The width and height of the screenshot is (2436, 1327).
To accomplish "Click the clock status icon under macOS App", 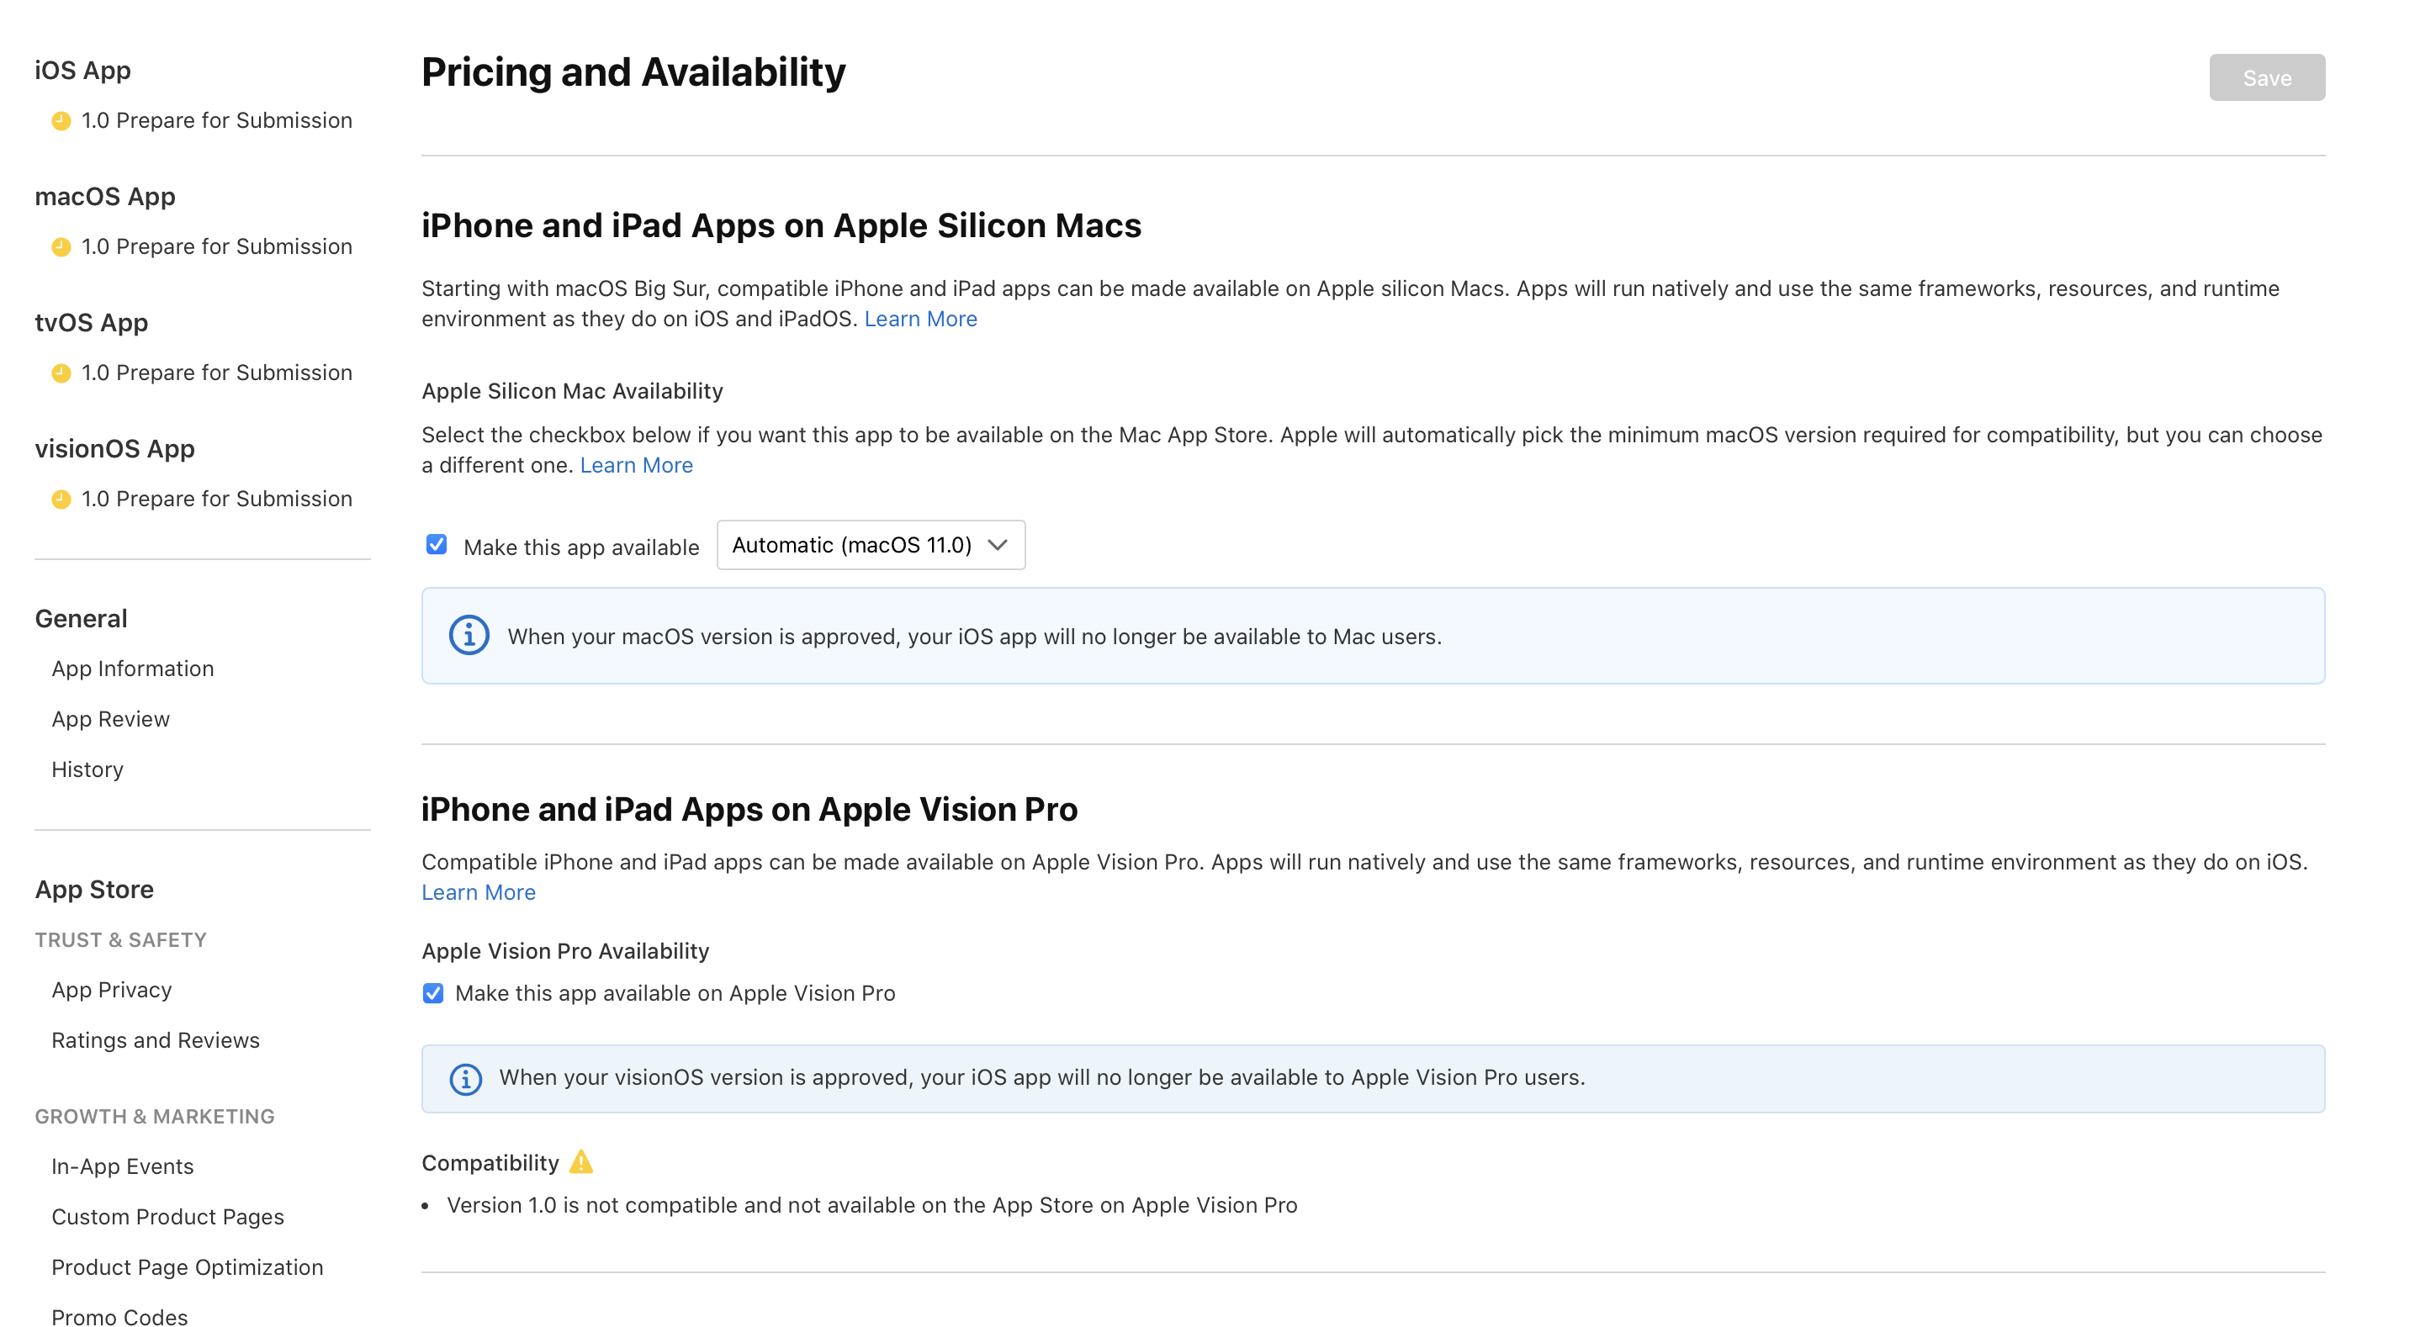I will 61,246.
